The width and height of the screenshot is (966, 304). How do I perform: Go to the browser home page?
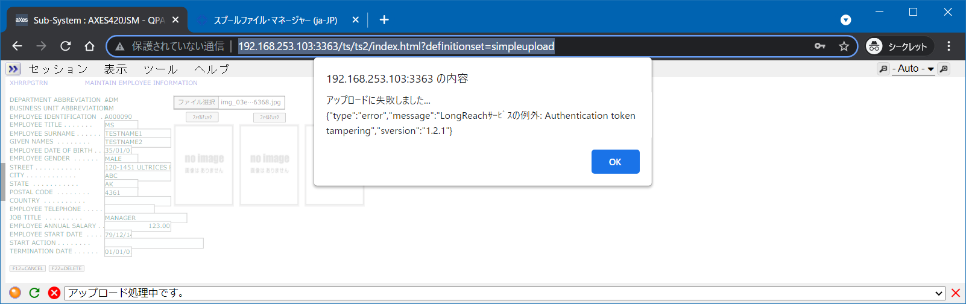[89, 46]
